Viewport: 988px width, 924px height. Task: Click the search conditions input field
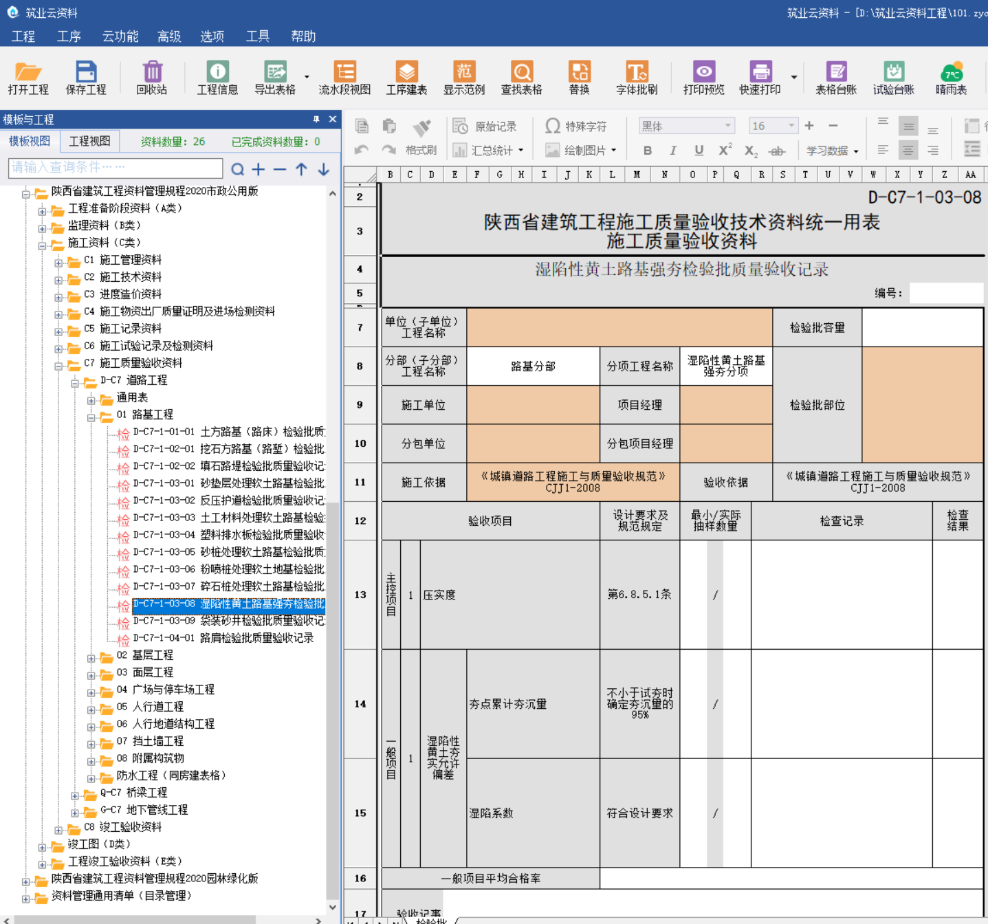coord(116,168)
